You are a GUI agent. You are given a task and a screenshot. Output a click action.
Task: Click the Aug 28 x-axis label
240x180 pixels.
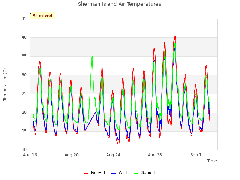pos(155,155)
